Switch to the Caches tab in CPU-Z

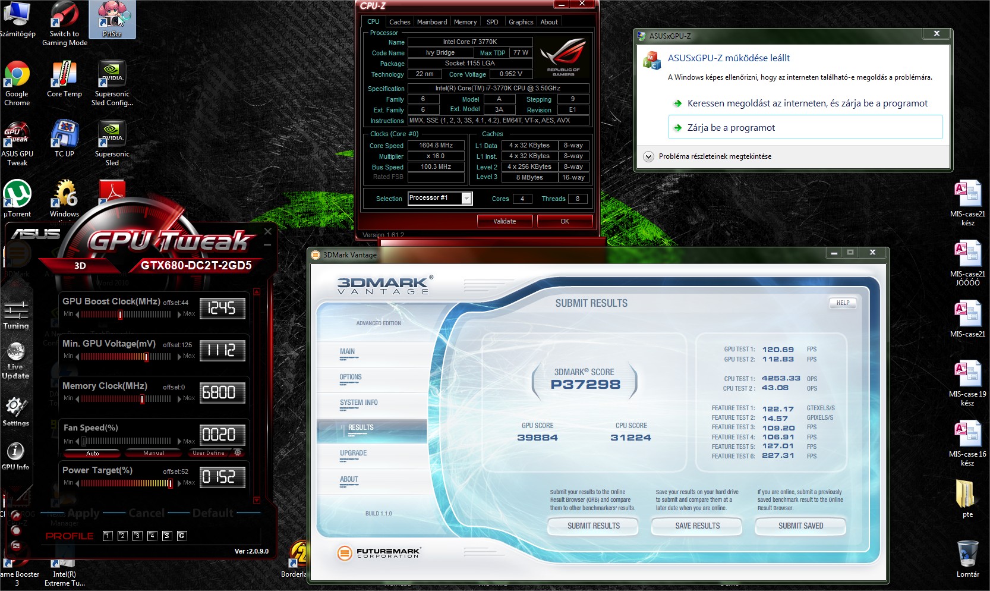point(399,22)
